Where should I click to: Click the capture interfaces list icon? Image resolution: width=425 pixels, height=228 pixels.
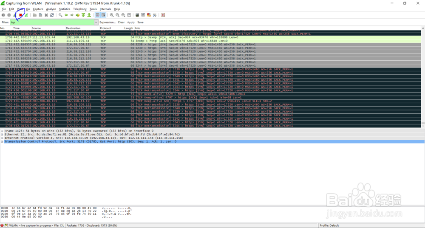point(3,15)
